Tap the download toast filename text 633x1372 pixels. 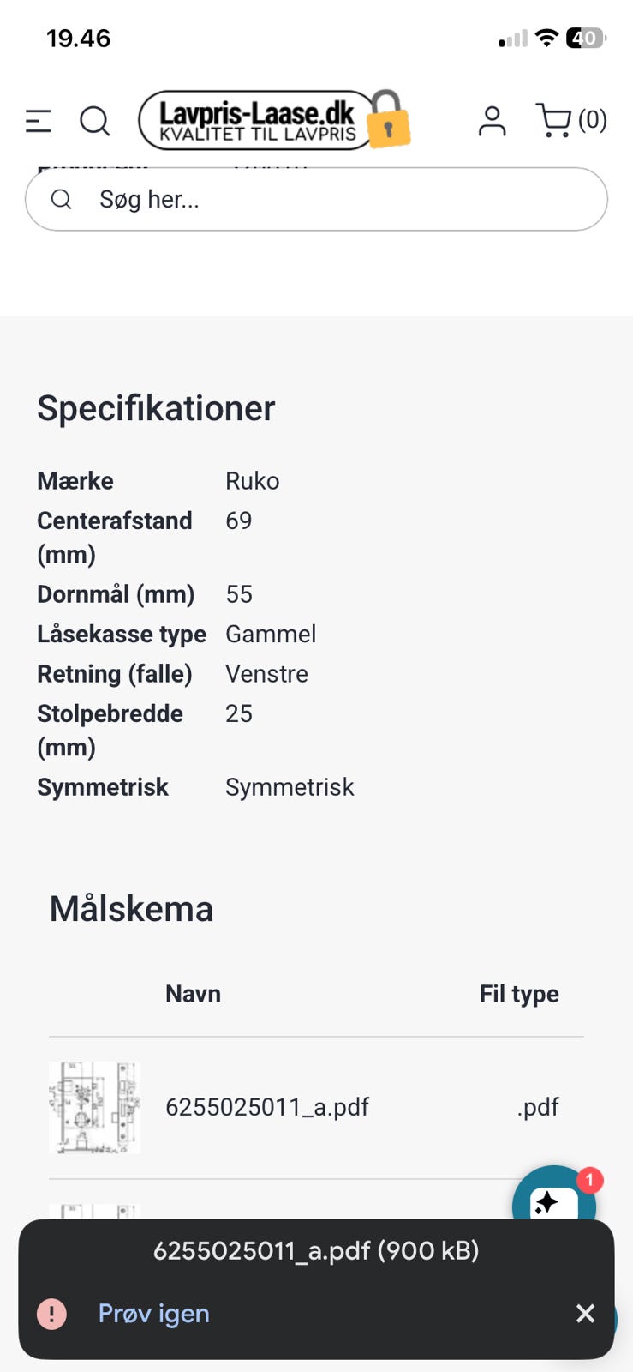(316, 1251)
